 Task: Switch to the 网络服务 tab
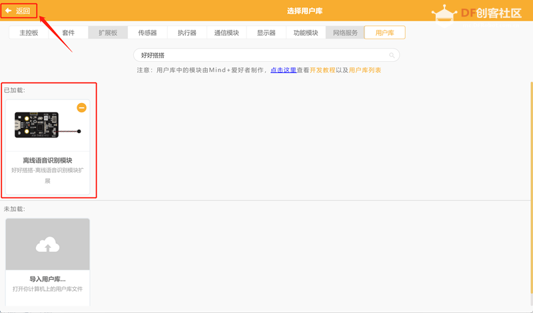pos(345,33)
